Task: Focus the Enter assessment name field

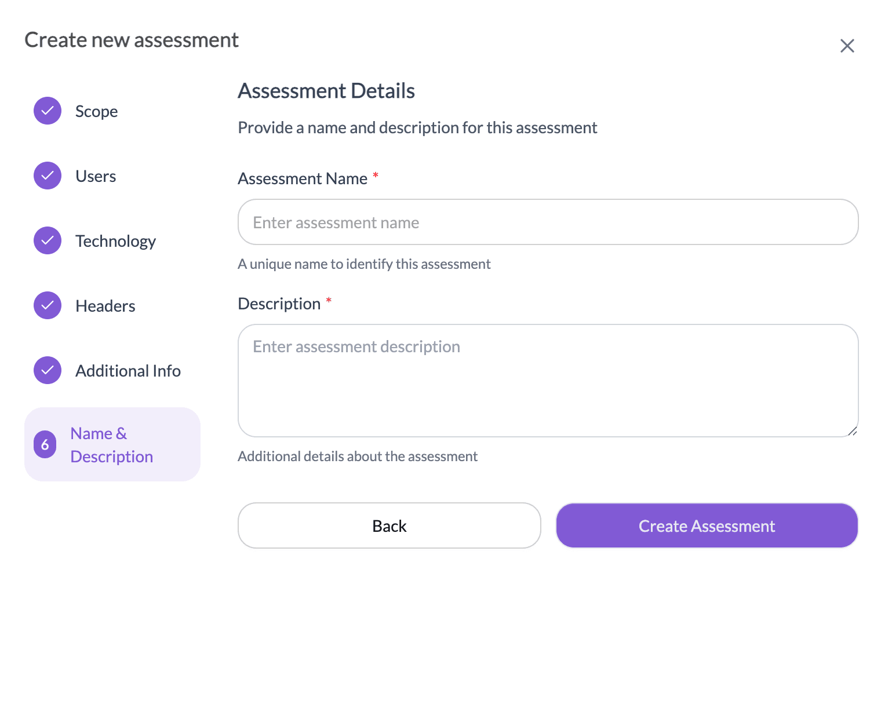Action: point(548,222)
